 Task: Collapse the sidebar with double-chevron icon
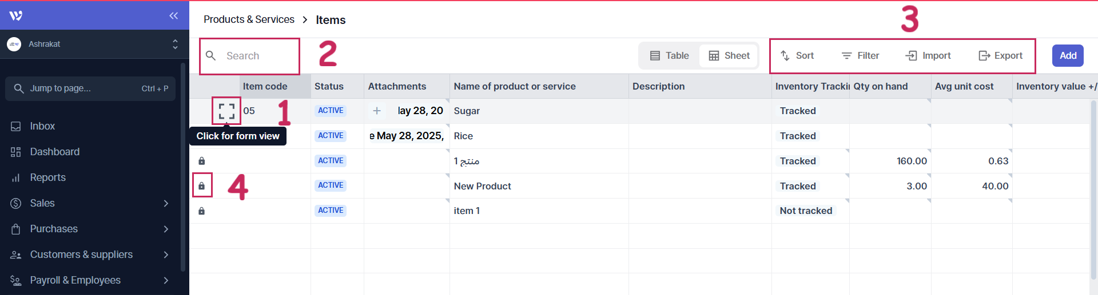[x=174, y=16]
